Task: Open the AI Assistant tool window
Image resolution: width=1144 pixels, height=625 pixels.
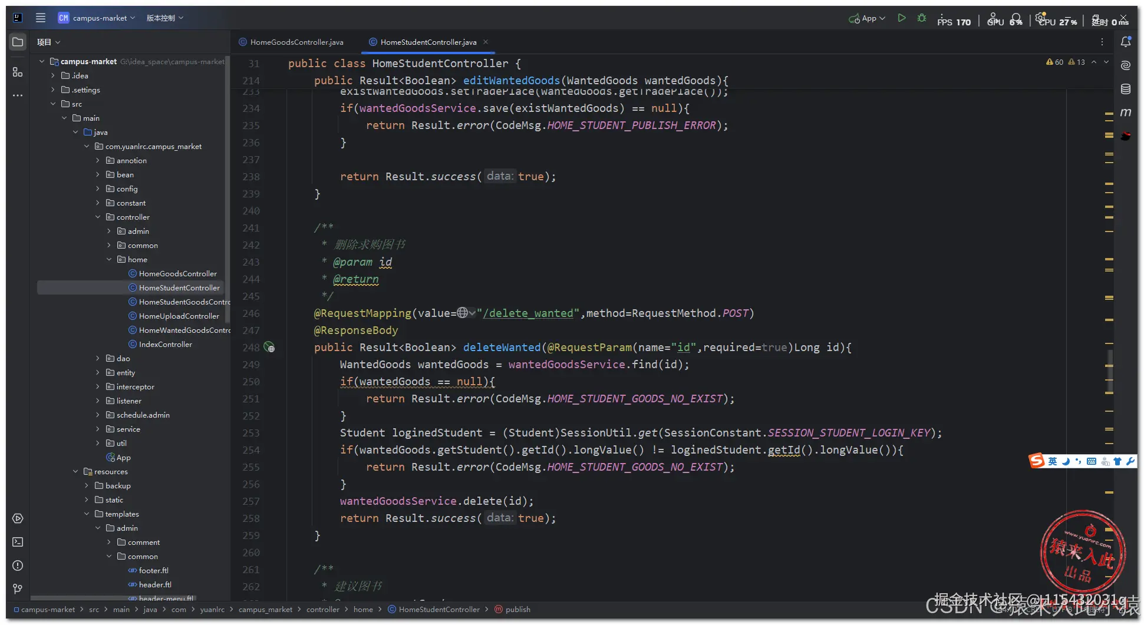Action: pyautogui.click(x=1126, y=65)
